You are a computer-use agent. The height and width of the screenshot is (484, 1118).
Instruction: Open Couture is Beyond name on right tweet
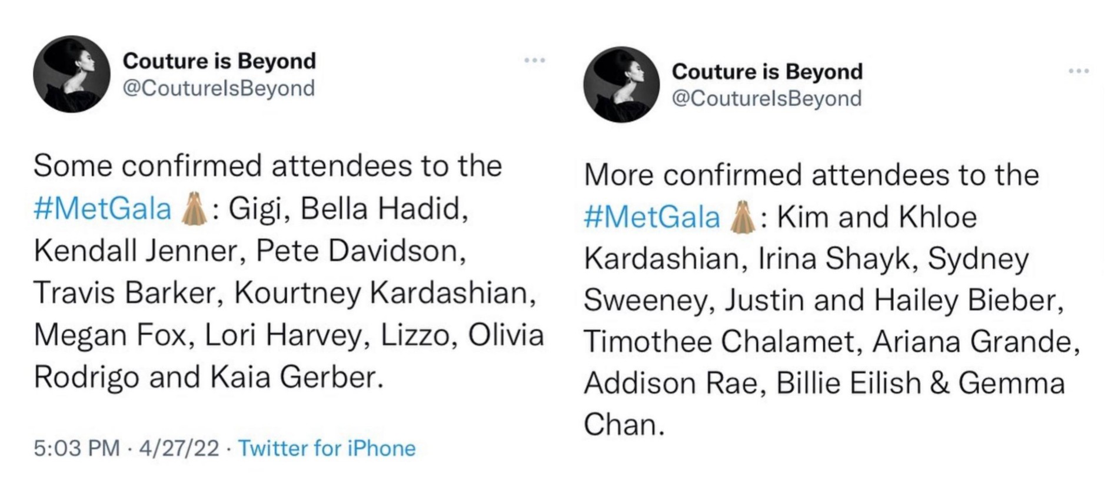pos(767,72)
